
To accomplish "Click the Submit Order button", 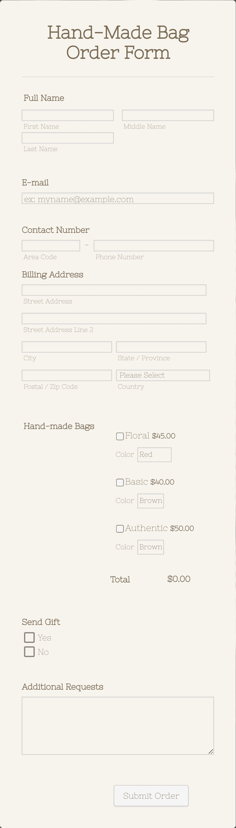I will (x=151, y=796).
